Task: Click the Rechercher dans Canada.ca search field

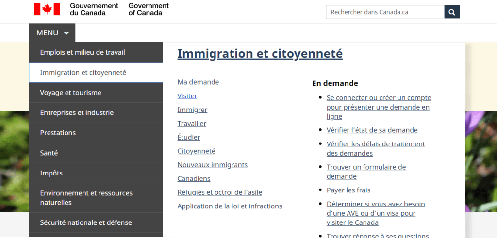Action: click(x=385, y=12)
